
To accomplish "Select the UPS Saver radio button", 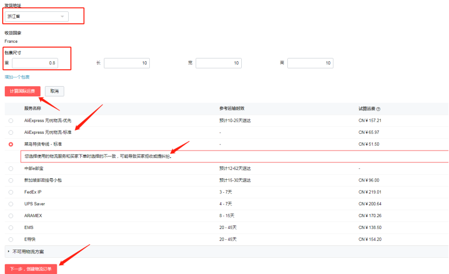I will coord(11,204).
